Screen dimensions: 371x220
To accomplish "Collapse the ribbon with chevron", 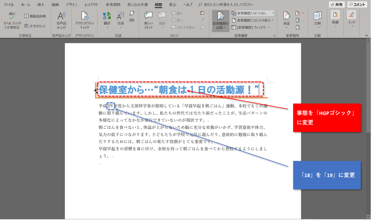I will pos(367,36).
